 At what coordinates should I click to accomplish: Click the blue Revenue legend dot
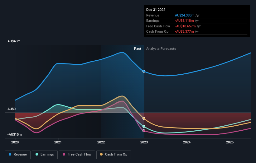tap(10, 154)
